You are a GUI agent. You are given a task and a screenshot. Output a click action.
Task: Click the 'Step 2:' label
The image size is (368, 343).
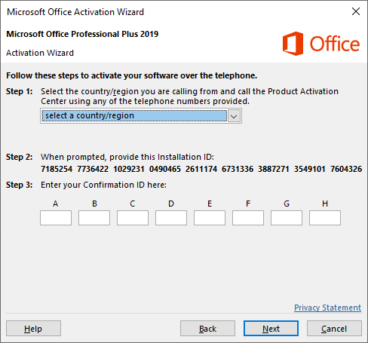point(20,157)
